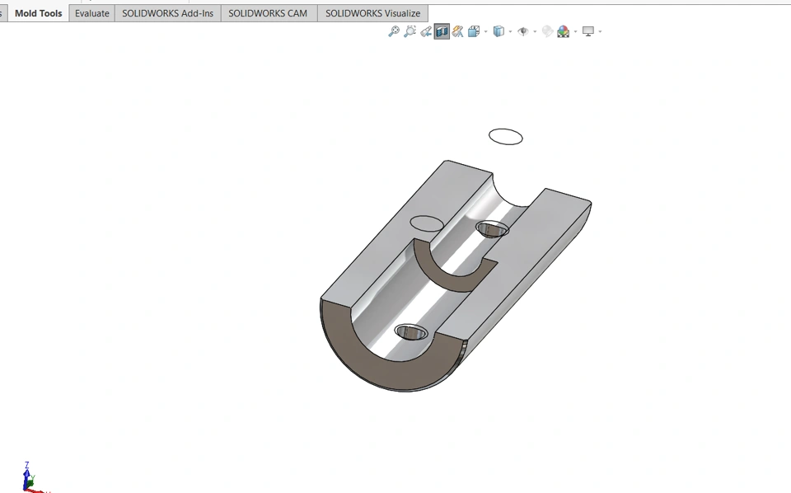Select the floating ellipse sketch above model
Viewport: 791px width, 493px height.
pyautogui.click(x=505, y=137)
